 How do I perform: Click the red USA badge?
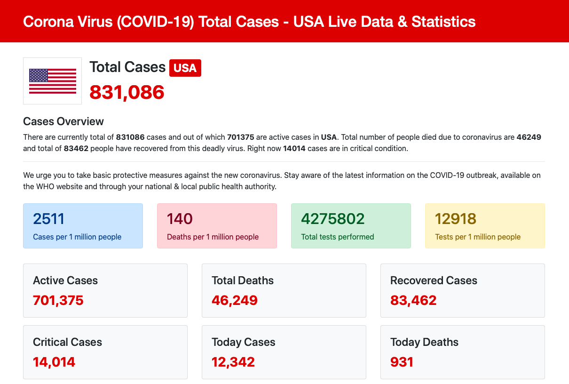[x=185, y=68]
